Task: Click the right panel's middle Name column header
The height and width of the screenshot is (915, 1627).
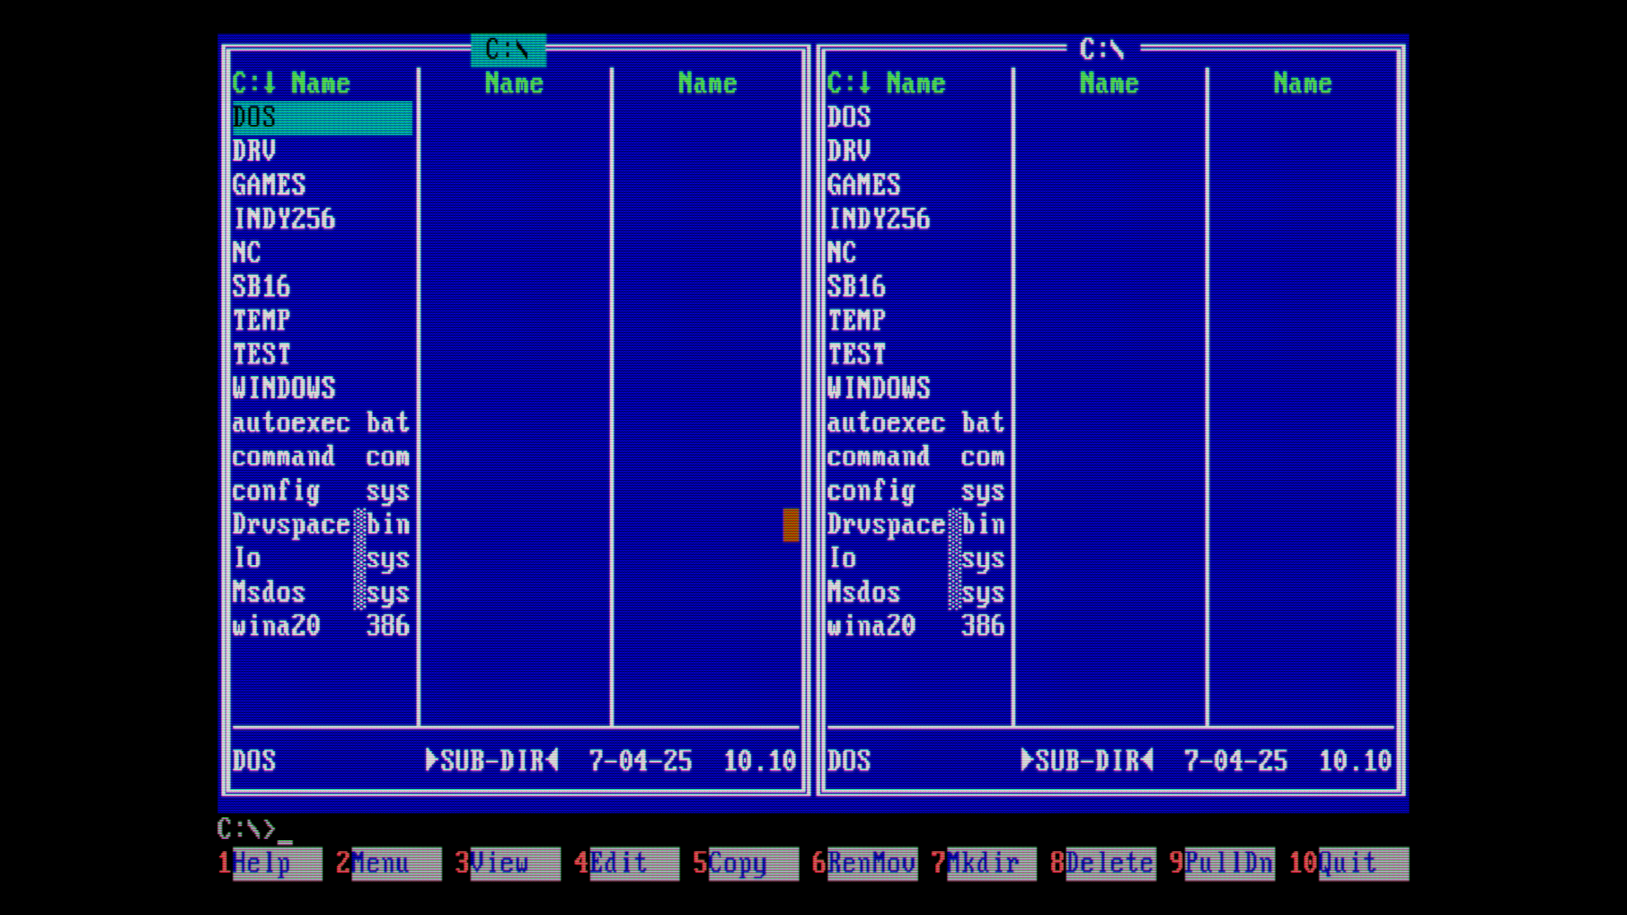Action: (x=1109, y=83)
